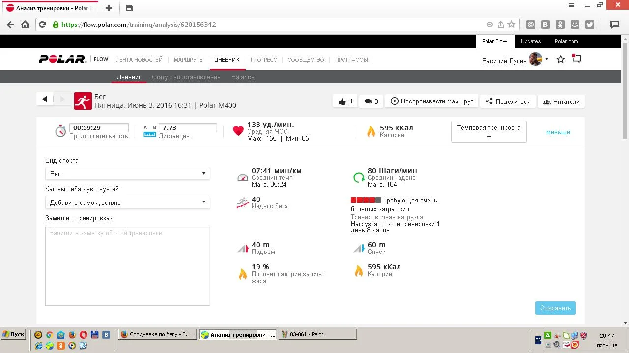Viewport: 629px width, 353px height.
Task: Click the system tray clock 20:47
Action: click(607, 336)
